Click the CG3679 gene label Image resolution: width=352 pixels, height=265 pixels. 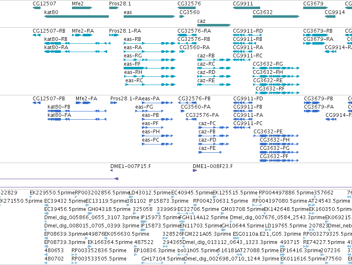pyautogui.click(x=314, y=4)
